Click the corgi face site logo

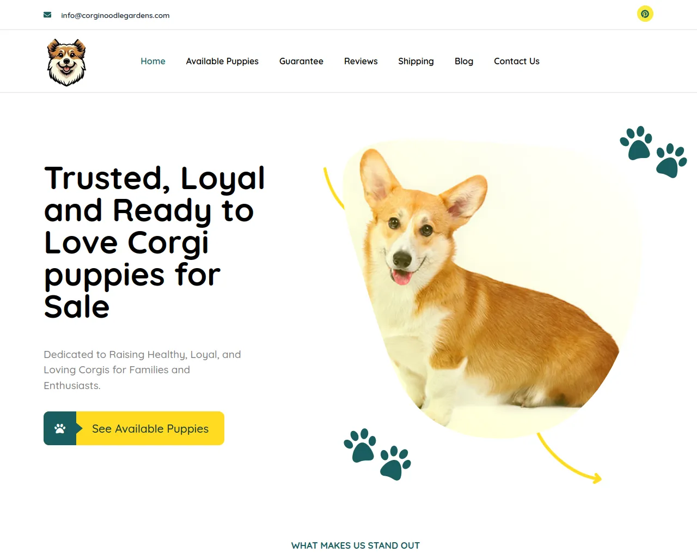click(66, 62)
